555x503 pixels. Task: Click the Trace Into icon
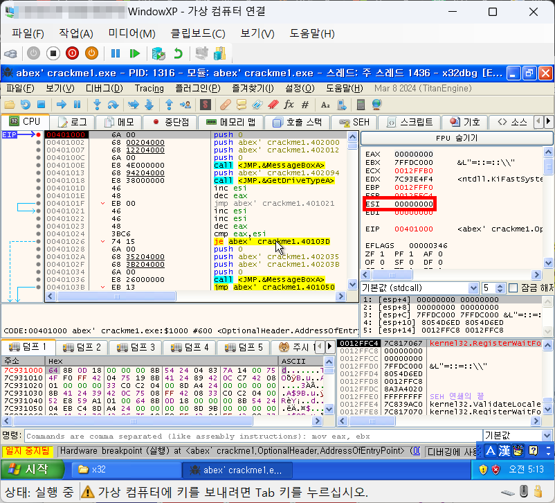133,105
